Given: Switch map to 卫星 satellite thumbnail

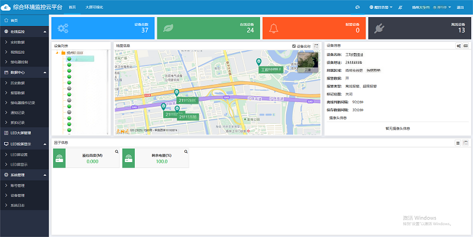Looking at the screenshot, I should point(306,62).
